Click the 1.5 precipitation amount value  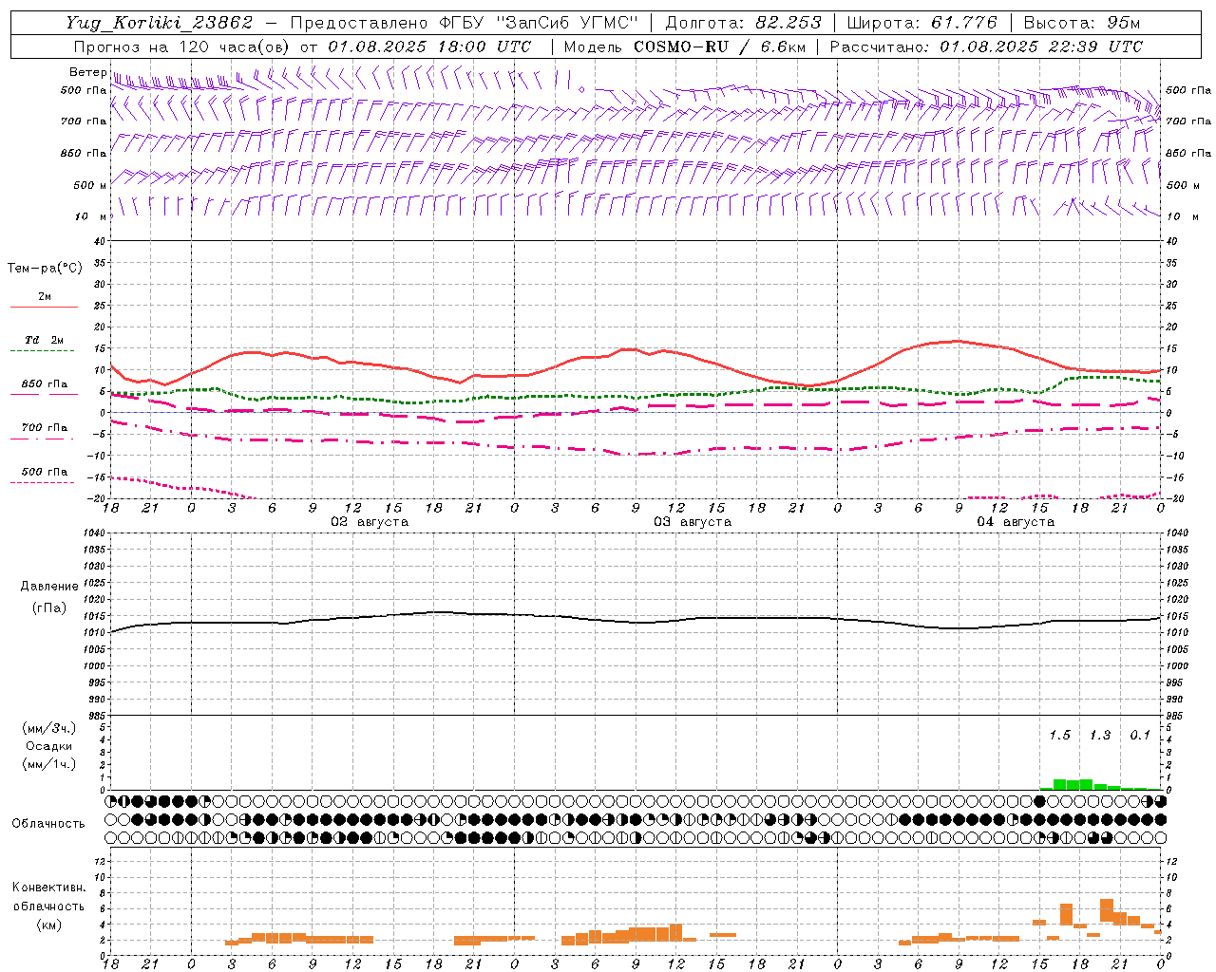tap(1059, 735)
